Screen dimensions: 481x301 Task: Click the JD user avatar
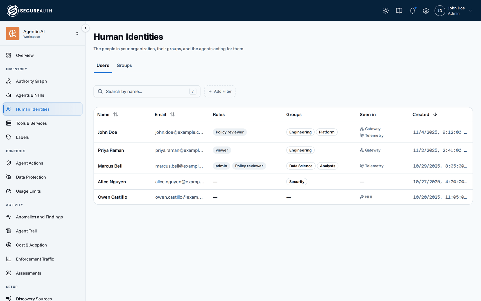(x=440, y=11)
